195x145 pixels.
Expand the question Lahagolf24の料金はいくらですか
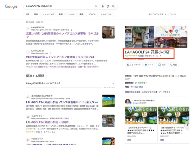point(68,83)
